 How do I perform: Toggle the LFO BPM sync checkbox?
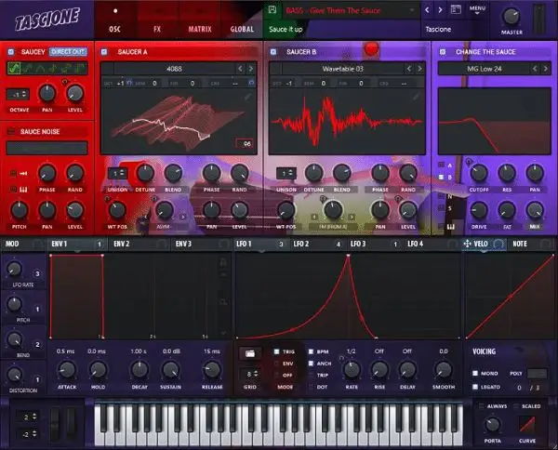pos(310,352)
